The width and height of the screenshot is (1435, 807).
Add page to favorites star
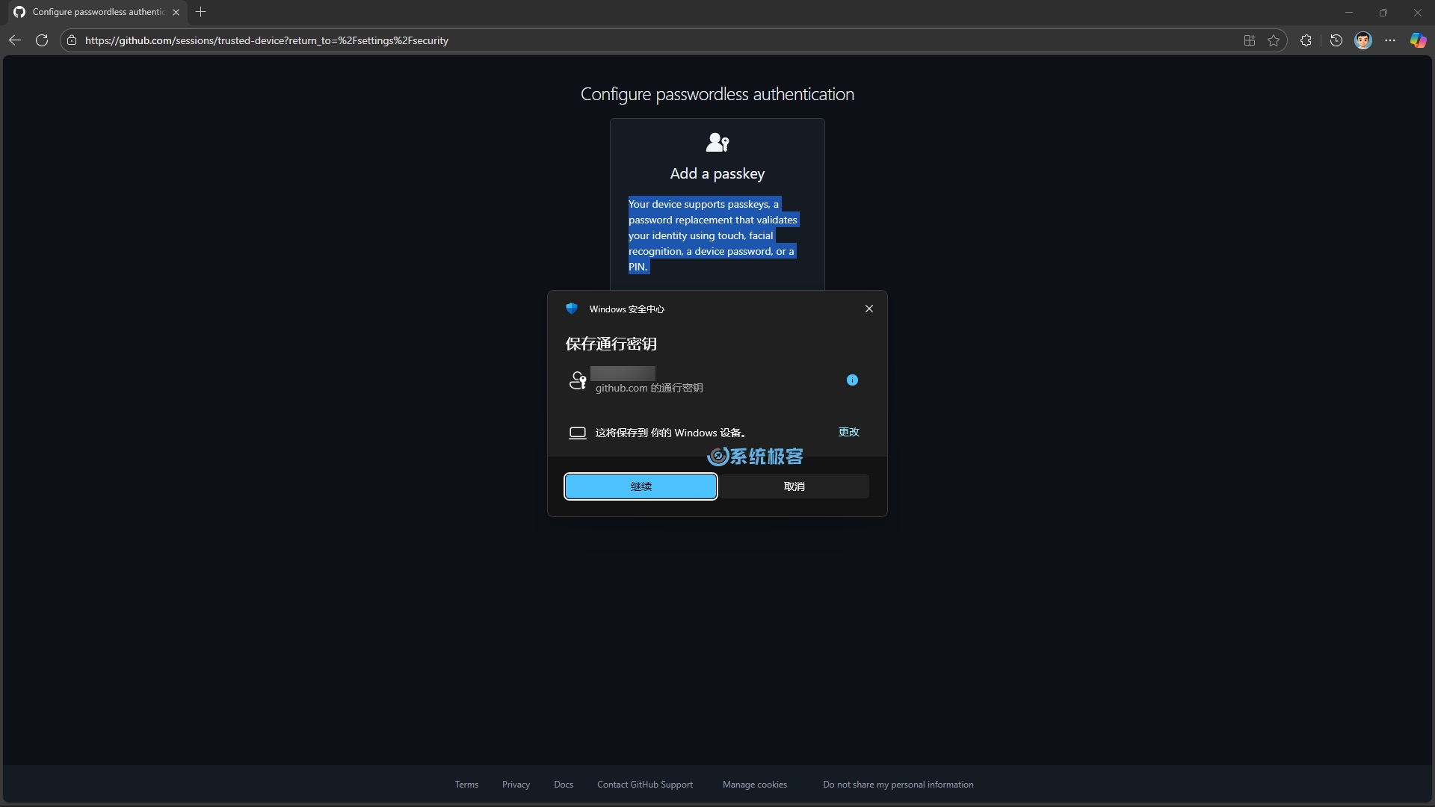pyautogui.click(x=1274, y=40)
